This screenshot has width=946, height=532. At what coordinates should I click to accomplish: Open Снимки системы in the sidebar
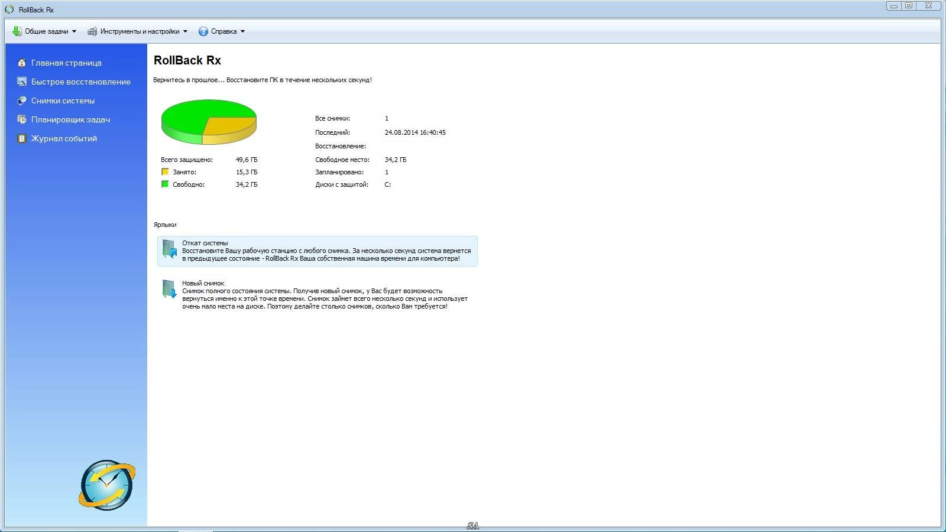(x=63, y=100)
